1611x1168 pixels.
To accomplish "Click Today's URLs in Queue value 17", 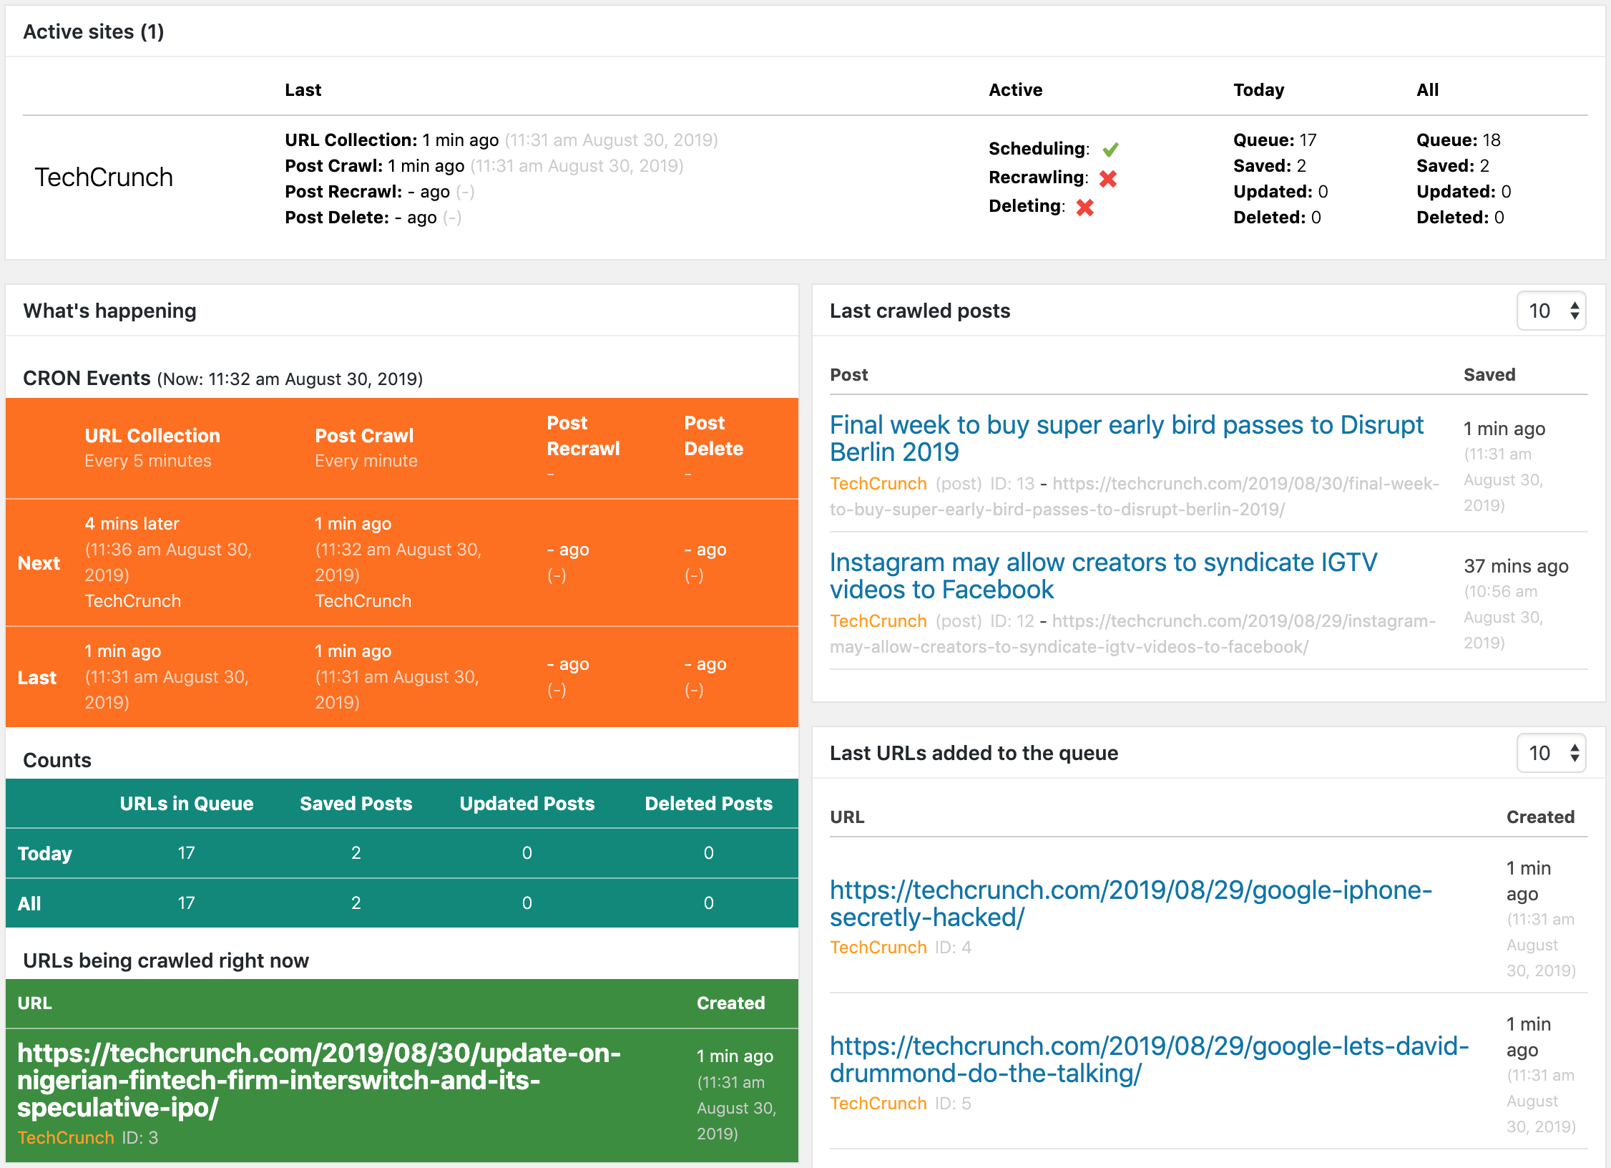I will (186, 853).
